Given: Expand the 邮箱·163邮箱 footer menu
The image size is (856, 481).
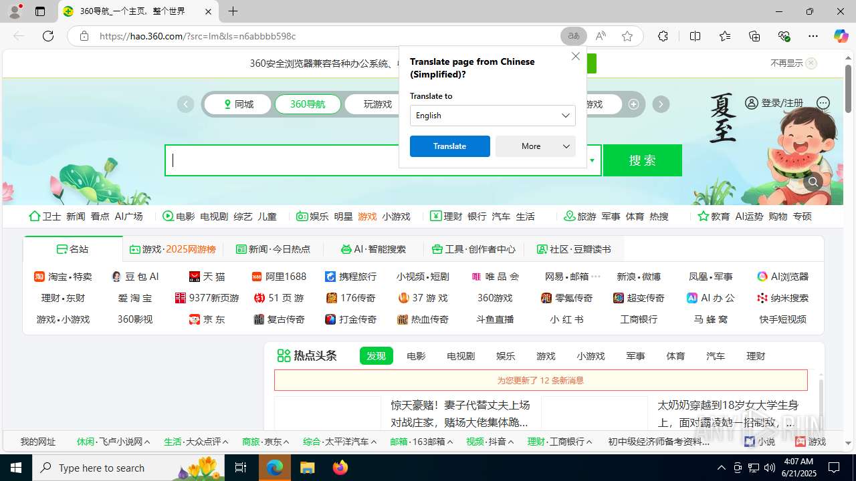Looking at the screenshot, I should point(421,442).
